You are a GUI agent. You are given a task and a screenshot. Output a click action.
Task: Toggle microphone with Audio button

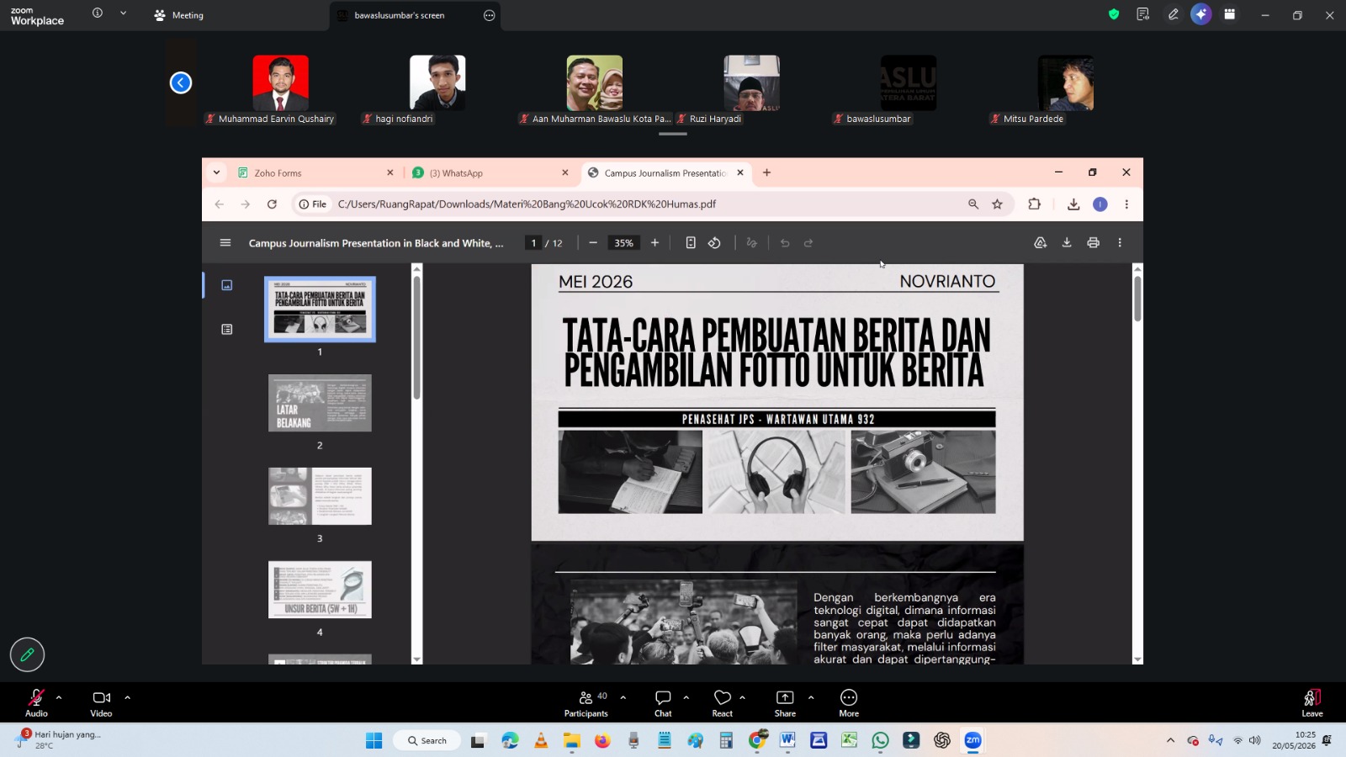(36, 702)
